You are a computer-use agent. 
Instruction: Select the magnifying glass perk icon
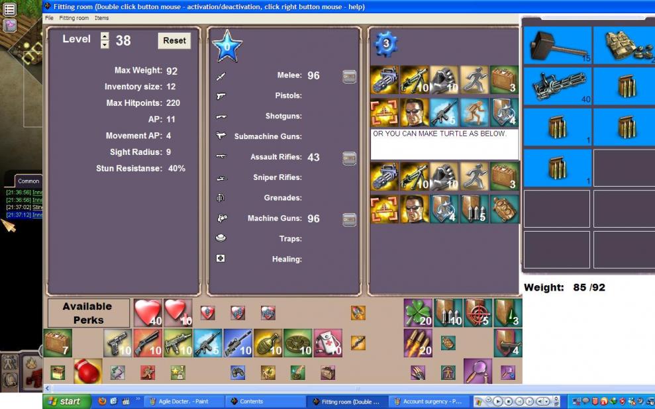pos(477,372)
